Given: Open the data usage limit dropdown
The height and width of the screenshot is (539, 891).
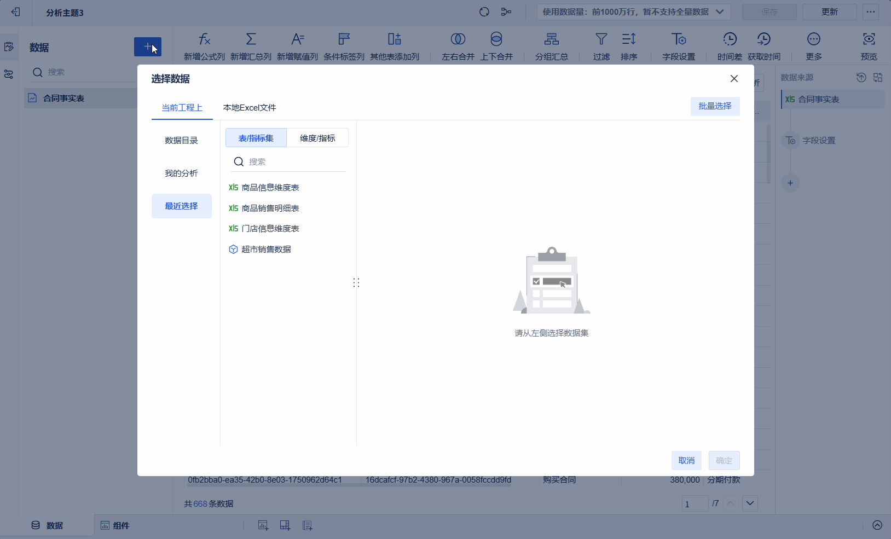Looking at the screenshot, I should [633, 12].
